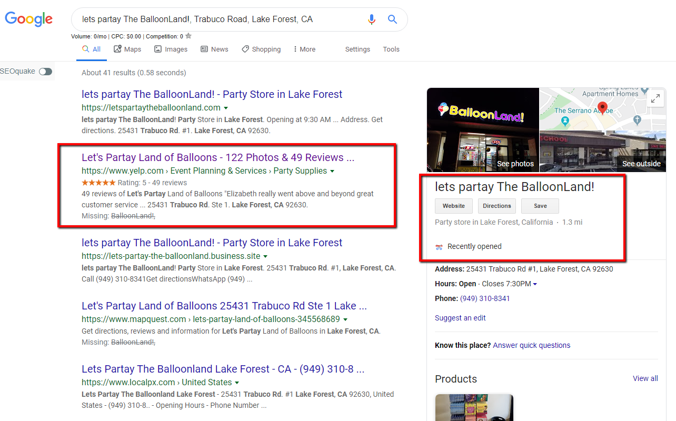Select the All search tab
This screenshot has width=676, height=421.
tap(92, 49)
